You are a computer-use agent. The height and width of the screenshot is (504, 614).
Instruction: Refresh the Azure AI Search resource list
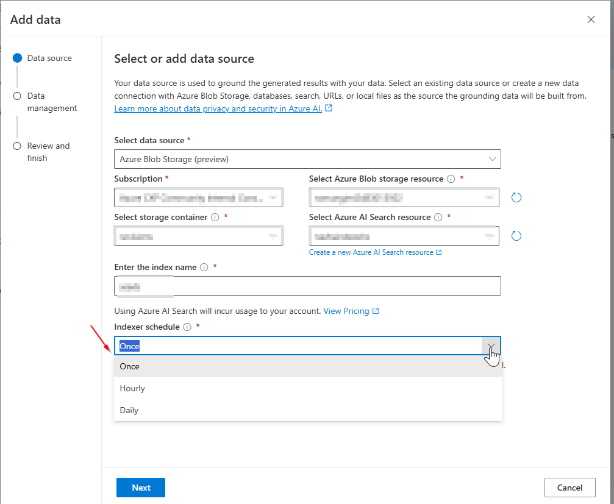(516, 236)
